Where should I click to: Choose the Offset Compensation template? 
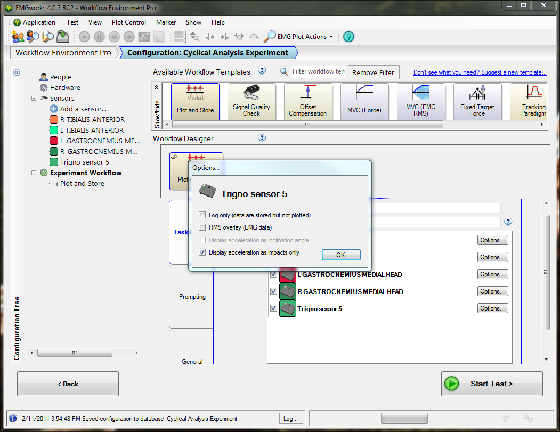[x=308, y=101]
